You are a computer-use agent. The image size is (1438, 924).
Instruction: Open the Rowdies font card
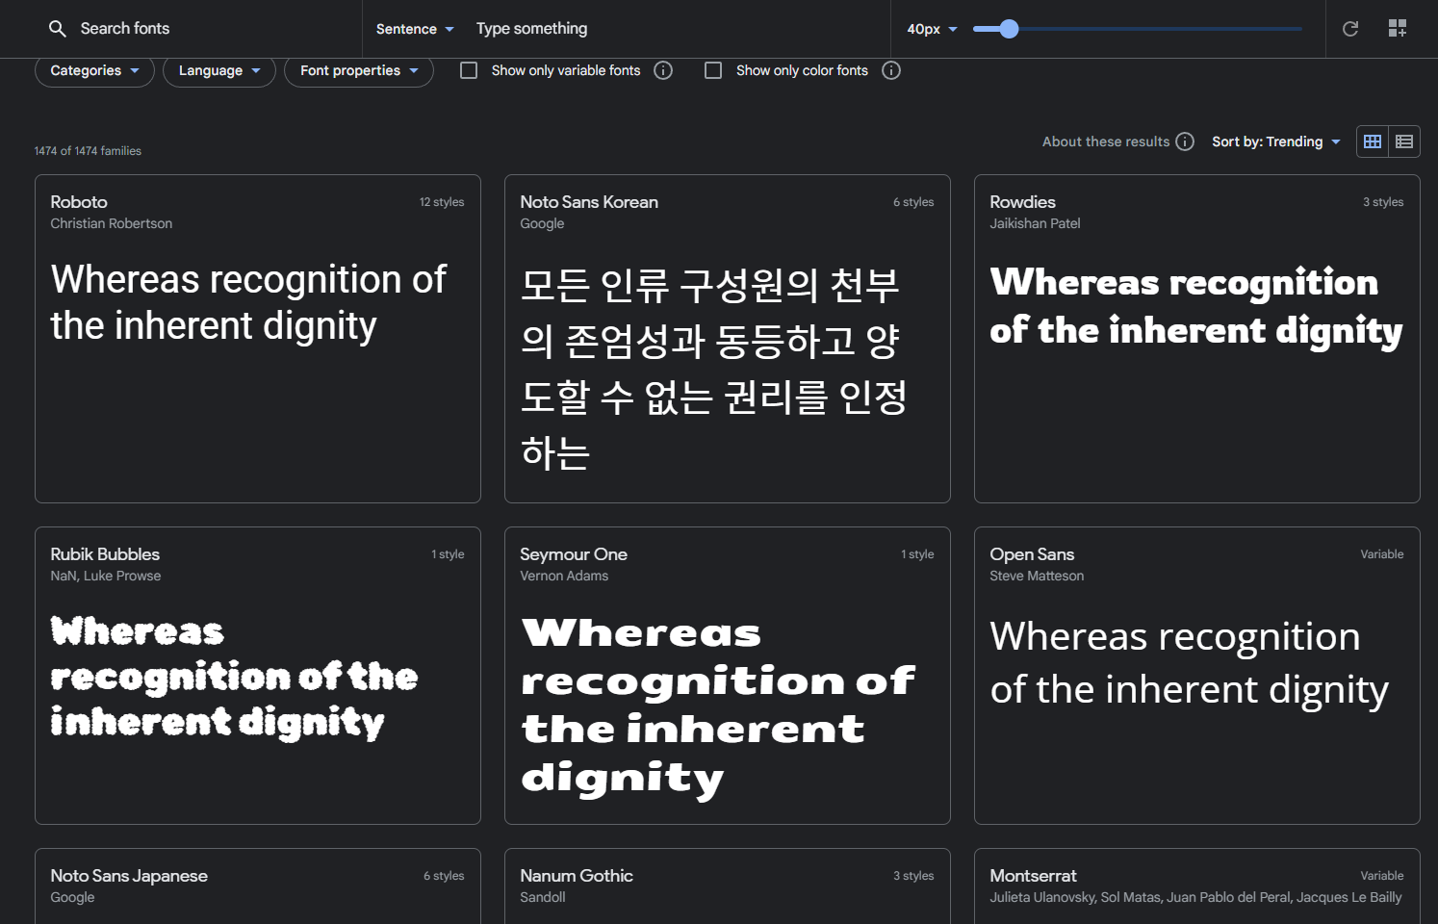tap(1197, 339)
